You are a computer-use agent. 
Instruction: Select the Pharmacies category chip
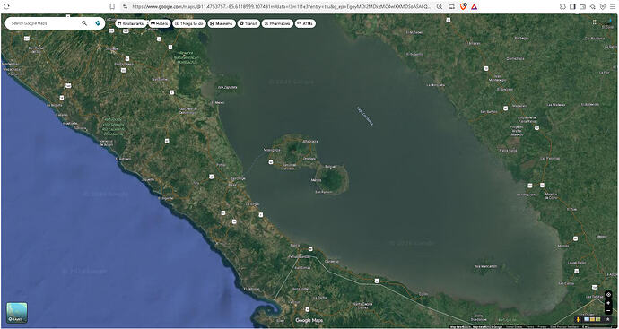coord(277,23)
